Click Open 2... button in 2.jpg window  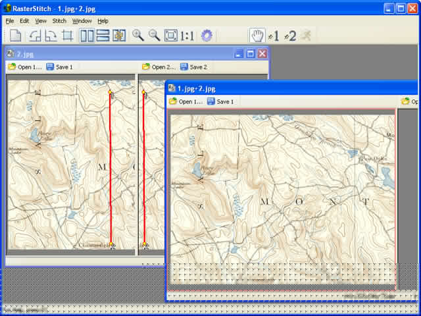pos(159,67)
